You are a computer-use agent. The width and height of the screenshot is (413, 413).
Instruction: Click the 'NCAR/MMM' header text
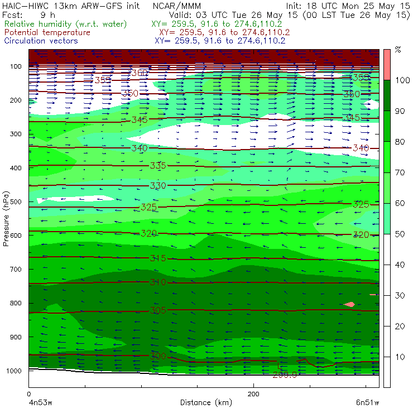177,6
